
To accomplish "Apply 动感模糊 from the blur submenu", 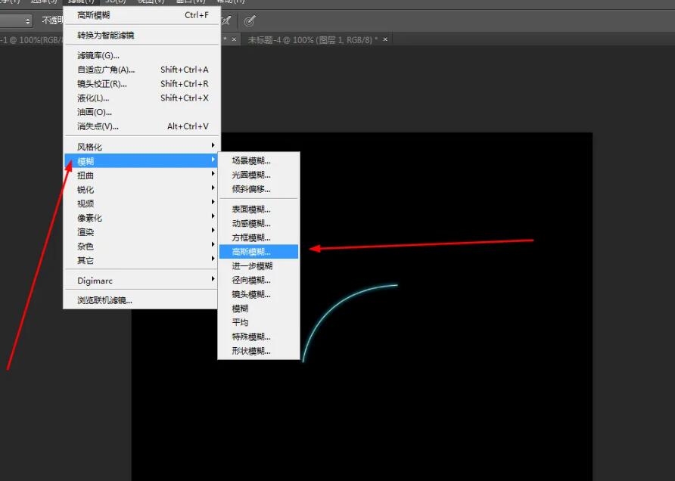I will click(x=248, y=223).
